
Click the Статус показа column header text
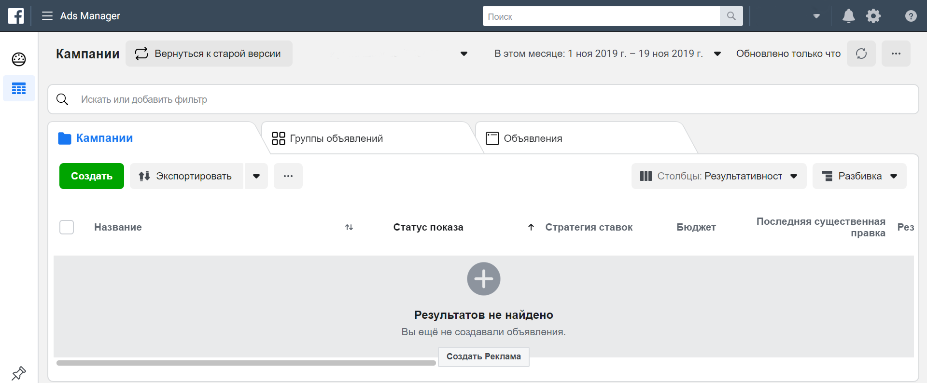click(x=428, y=227)
